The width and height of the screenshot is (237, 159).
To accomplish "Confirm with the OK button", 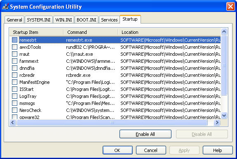I will [117, 150].
